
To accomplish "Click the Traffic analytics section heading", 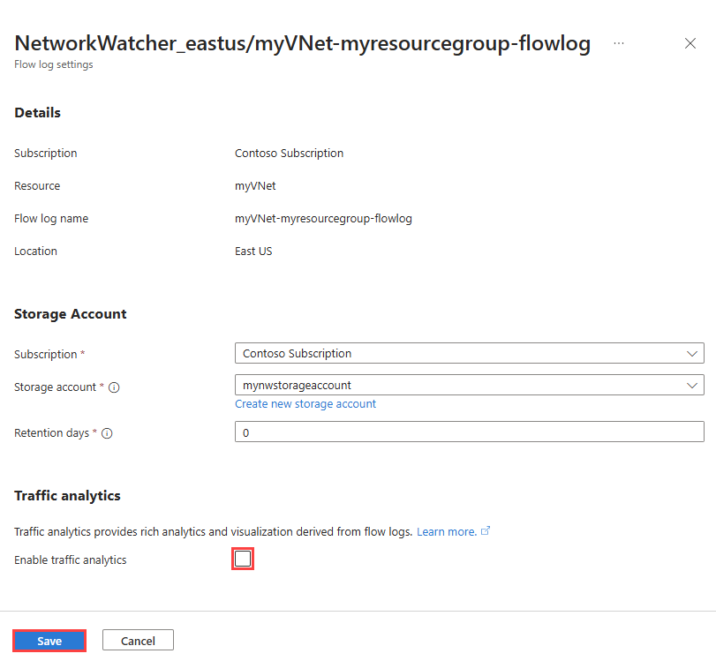I will 67,496.
